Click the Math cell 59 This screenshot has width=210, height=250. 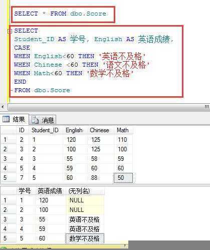(123, 159)
